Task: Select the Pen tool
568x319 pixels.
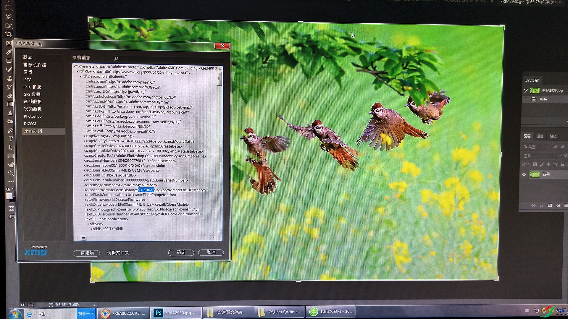Action: point(10,130)
